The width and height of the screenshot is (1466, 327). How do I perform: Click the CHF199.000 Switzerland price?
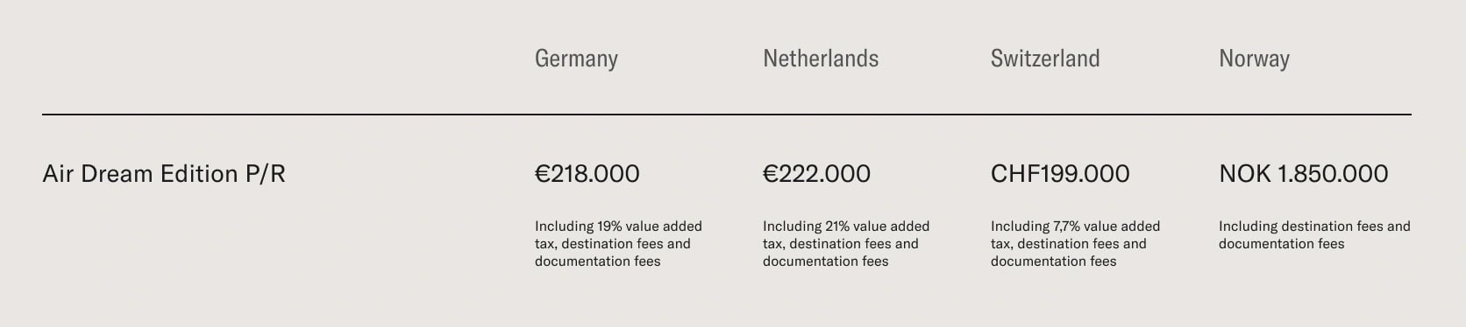(x=1060, y=174)
